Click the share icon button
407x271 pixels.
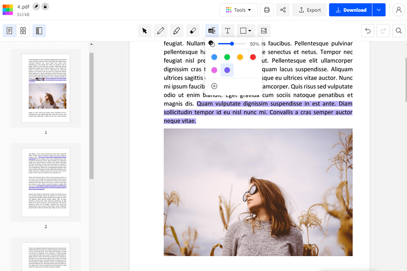pos(283,10)
